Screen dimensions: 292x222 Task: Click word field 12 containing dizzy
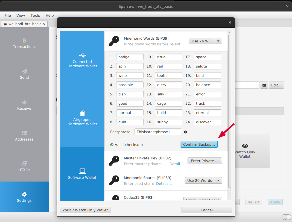click(x=168, y=85)
